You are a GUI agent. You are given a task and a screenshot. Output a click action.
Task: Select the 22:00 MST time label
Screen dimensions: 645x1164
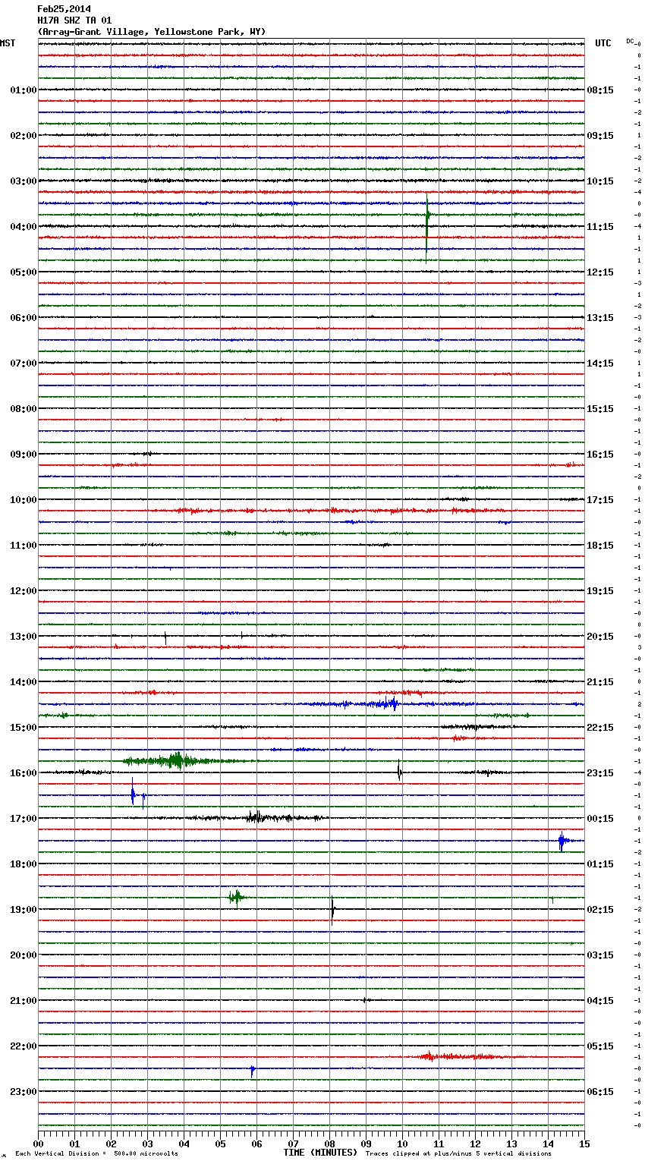coord(24,1046)
